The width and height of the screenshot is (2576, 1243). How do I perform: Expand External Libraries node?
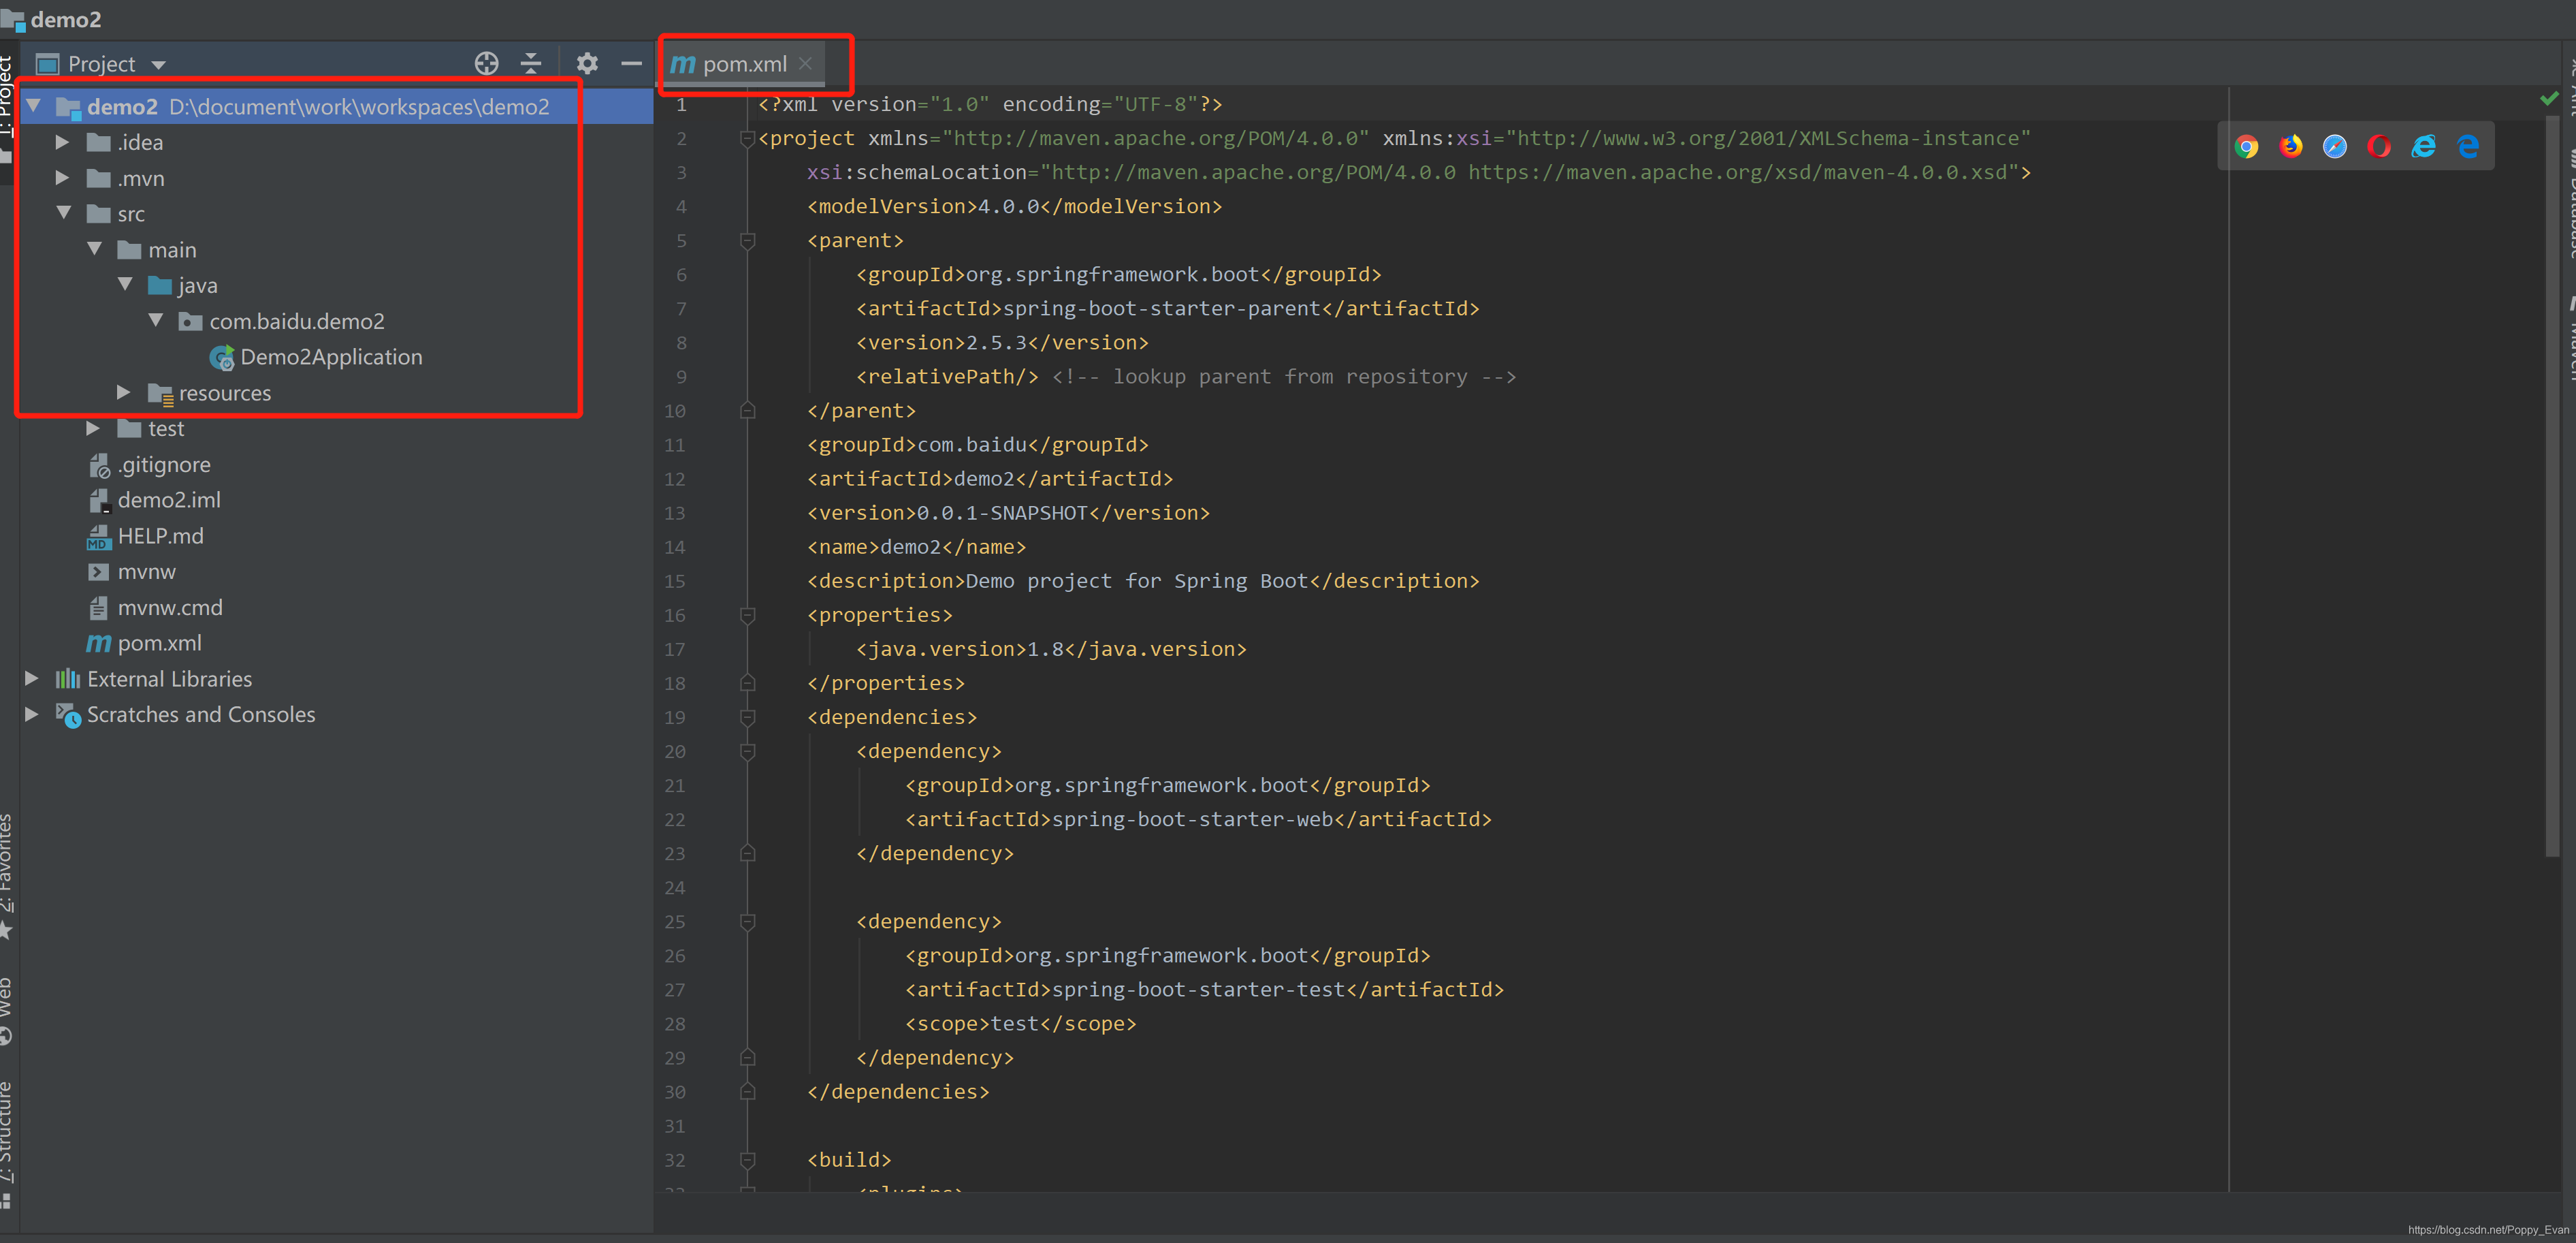pyautogui.click(x=31, y=678)
